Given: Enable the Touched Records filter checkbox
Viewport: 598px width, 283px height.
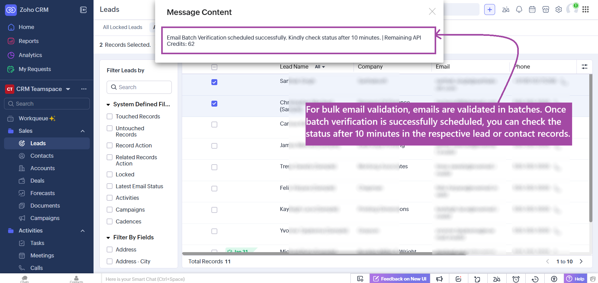Looking at the screenshot, I should click(110, 117).
